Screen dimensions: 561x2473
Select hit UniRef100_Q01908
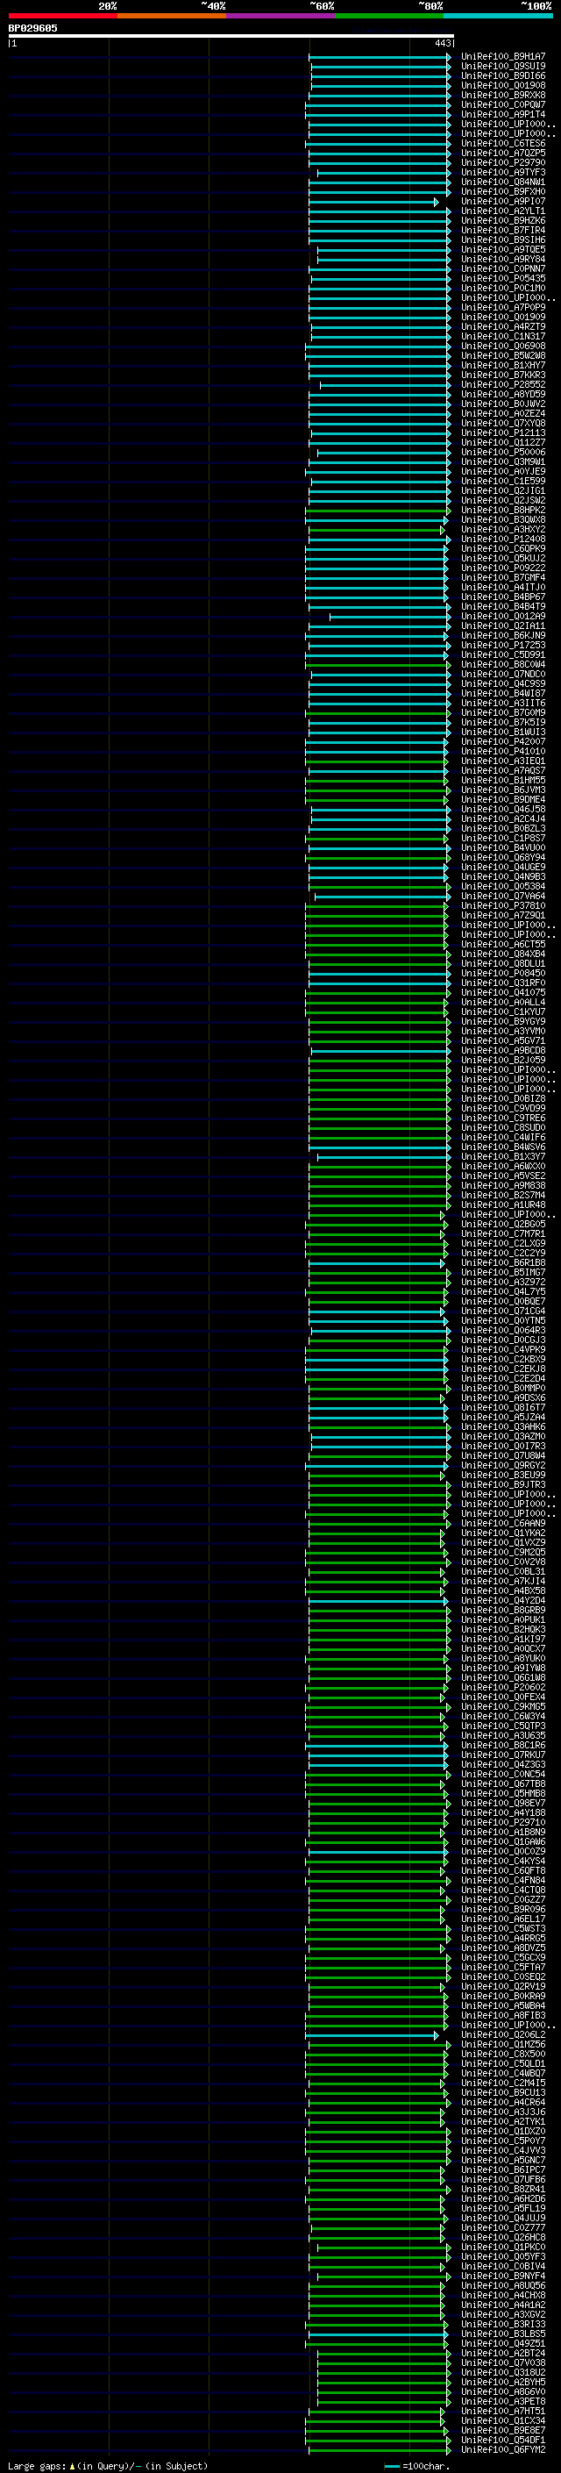click(x=503, y=85)
